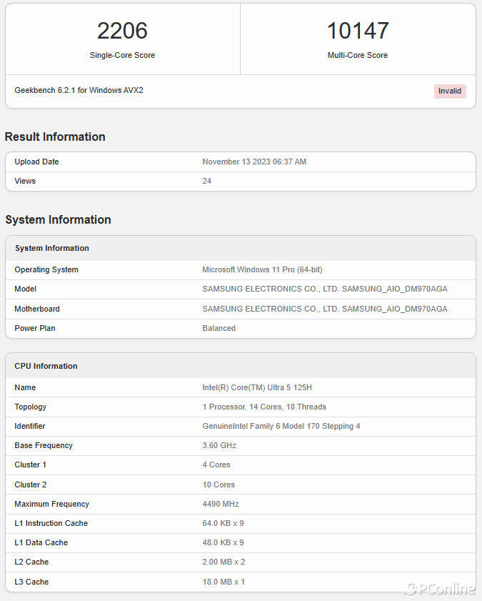Select the date November 13 2023 06:37 AM
This screenshot has width=482, height=601.
click(254, 162)
